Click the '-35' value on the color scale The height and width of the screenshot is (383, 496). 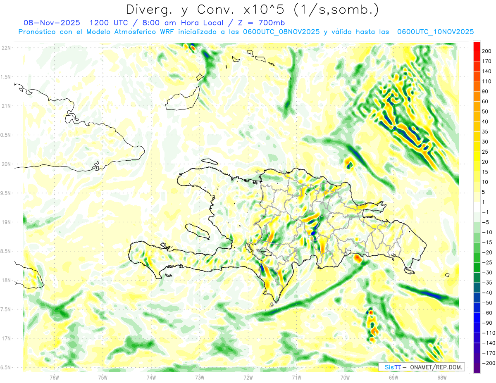coord(488,283)
